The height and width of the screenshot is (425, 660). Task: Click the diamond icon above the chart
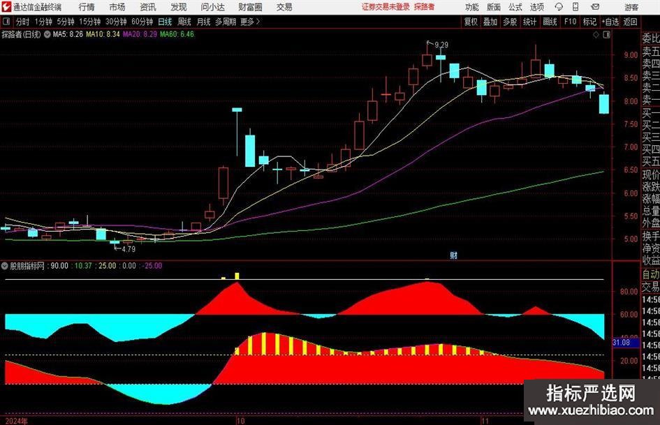click(x=596, y=35)
